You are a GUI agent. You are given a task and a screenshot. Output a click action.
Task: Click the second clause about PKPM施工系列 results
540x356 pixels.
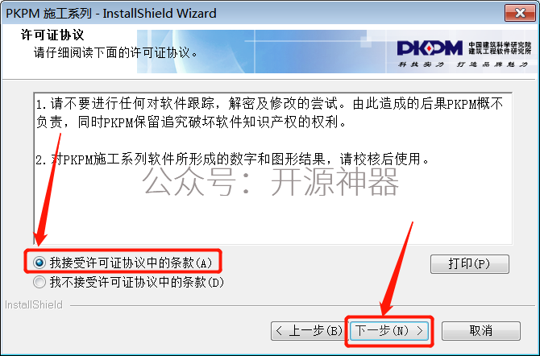click(233, 159)
